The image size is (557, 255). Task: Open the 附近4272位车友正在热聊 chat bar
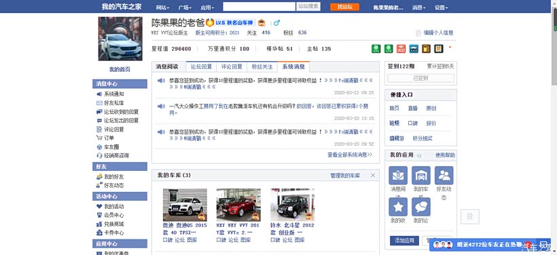pos(490,244)
